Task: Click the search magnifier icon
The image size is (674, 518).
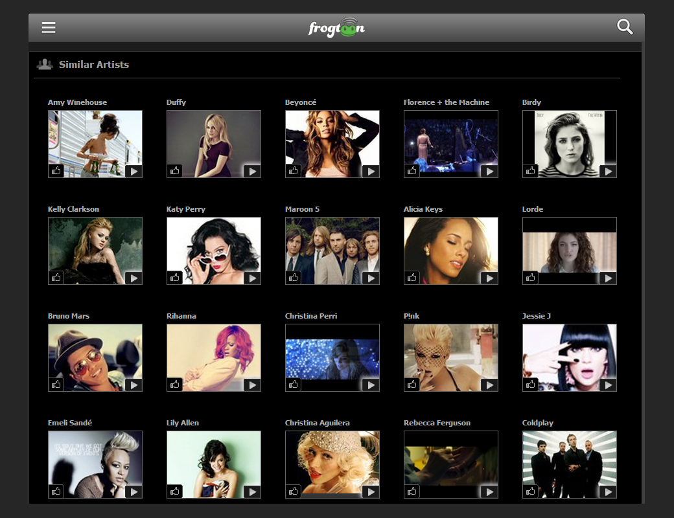Action: click(x=625, y=27)
